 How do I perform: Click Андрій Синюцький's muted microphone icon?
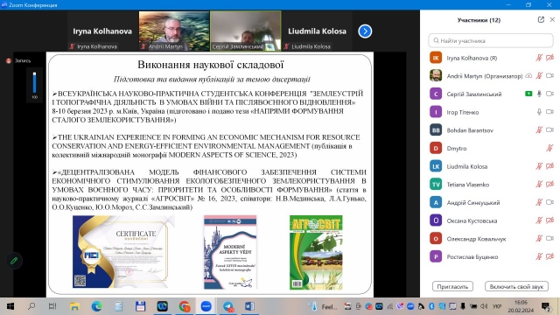539,202
